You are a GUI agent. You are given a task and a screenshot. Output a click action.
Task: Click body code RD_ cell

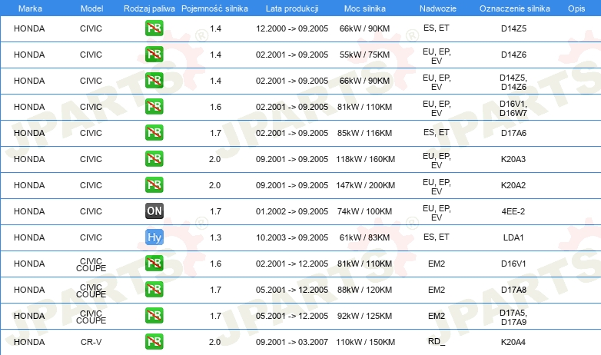[437, 341]
